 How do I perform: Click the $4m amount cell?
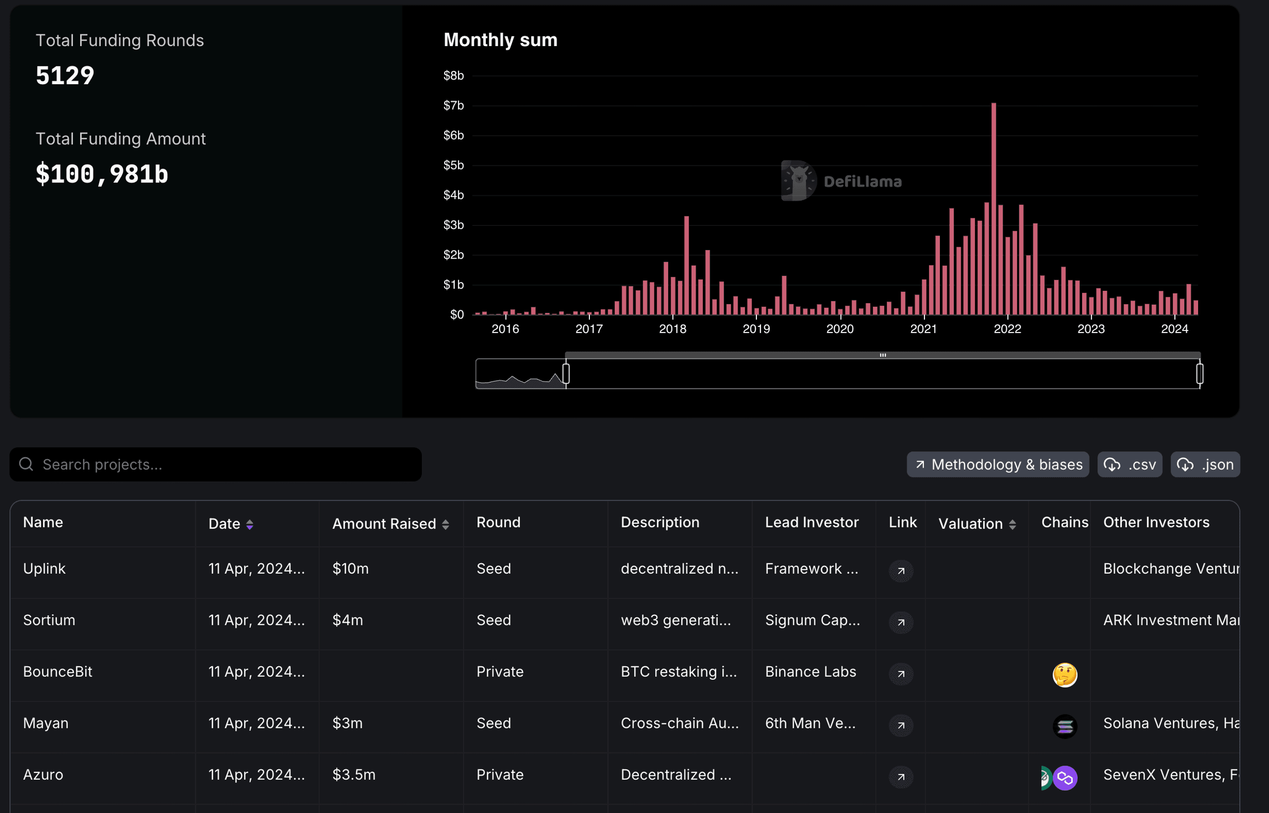point(347,620)
